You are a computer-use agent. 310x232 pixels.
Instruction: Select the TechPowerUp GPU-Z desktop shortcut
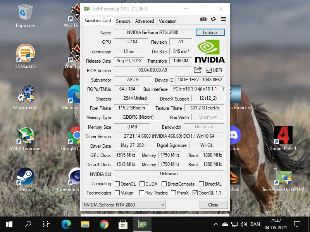point(283,180)
